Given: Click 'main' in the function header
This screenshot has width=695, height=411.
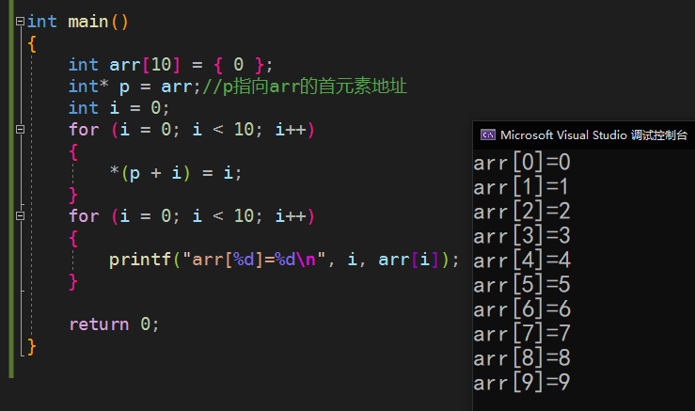Looking at the screenshot, I should 88,22.
